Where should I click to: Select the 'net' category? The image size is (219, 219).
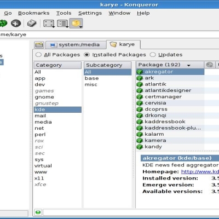click(x=57, y=128)
